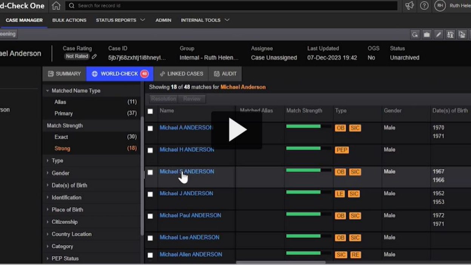Screen dimensions: 471x265
Task: Click the horizontal scrollbar under results table
Action: 280,262
